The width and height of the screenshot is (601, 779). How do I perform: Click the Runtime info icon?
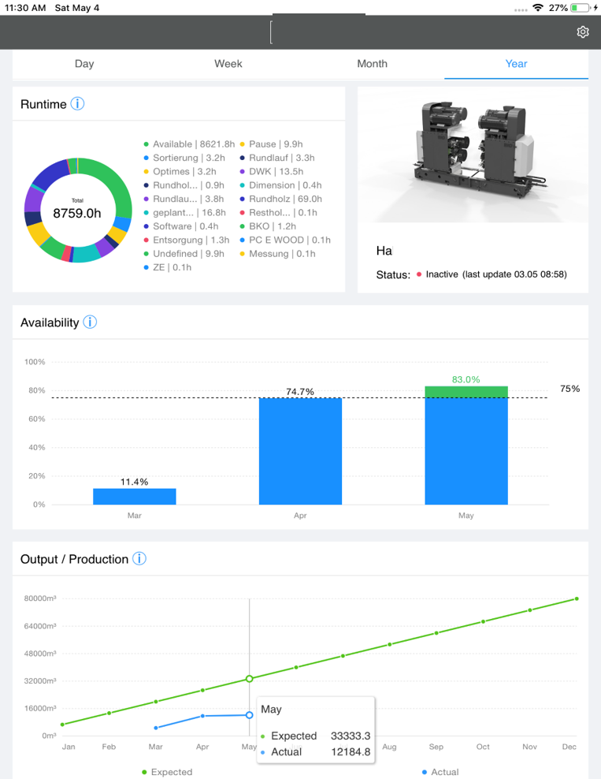77,104
